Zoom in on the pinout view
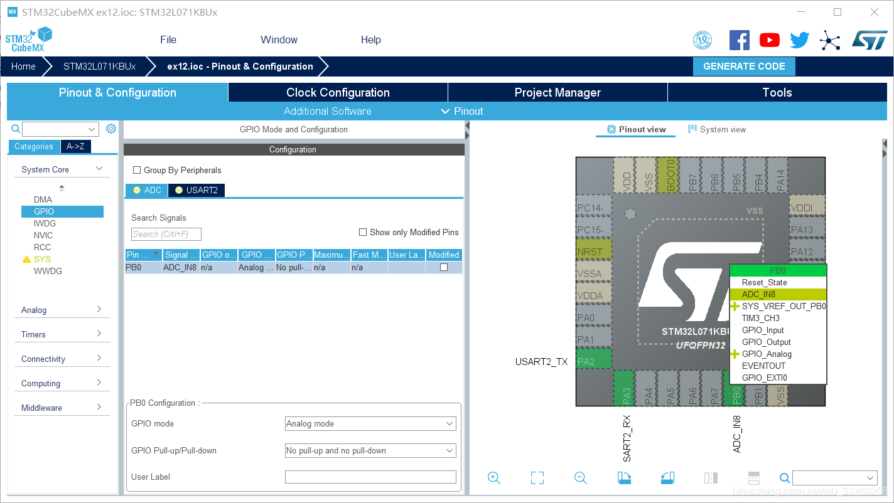 (x=494, y=478)
